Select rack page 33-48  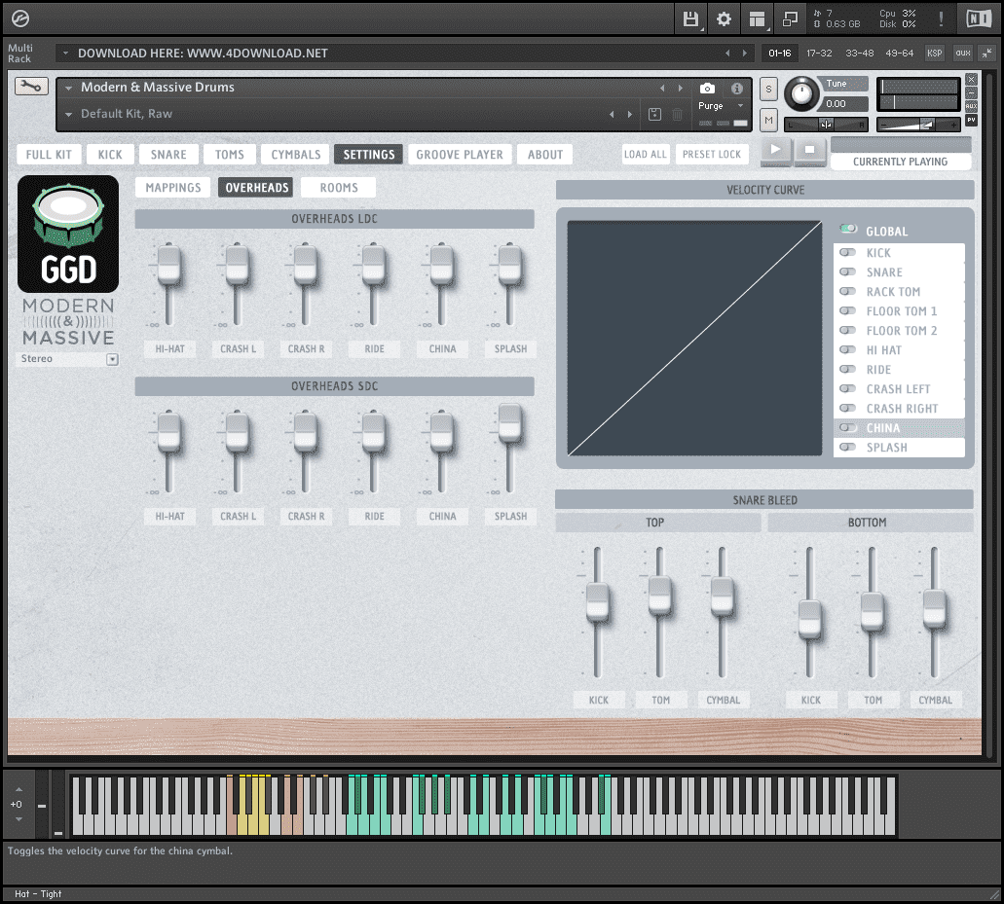859,54
